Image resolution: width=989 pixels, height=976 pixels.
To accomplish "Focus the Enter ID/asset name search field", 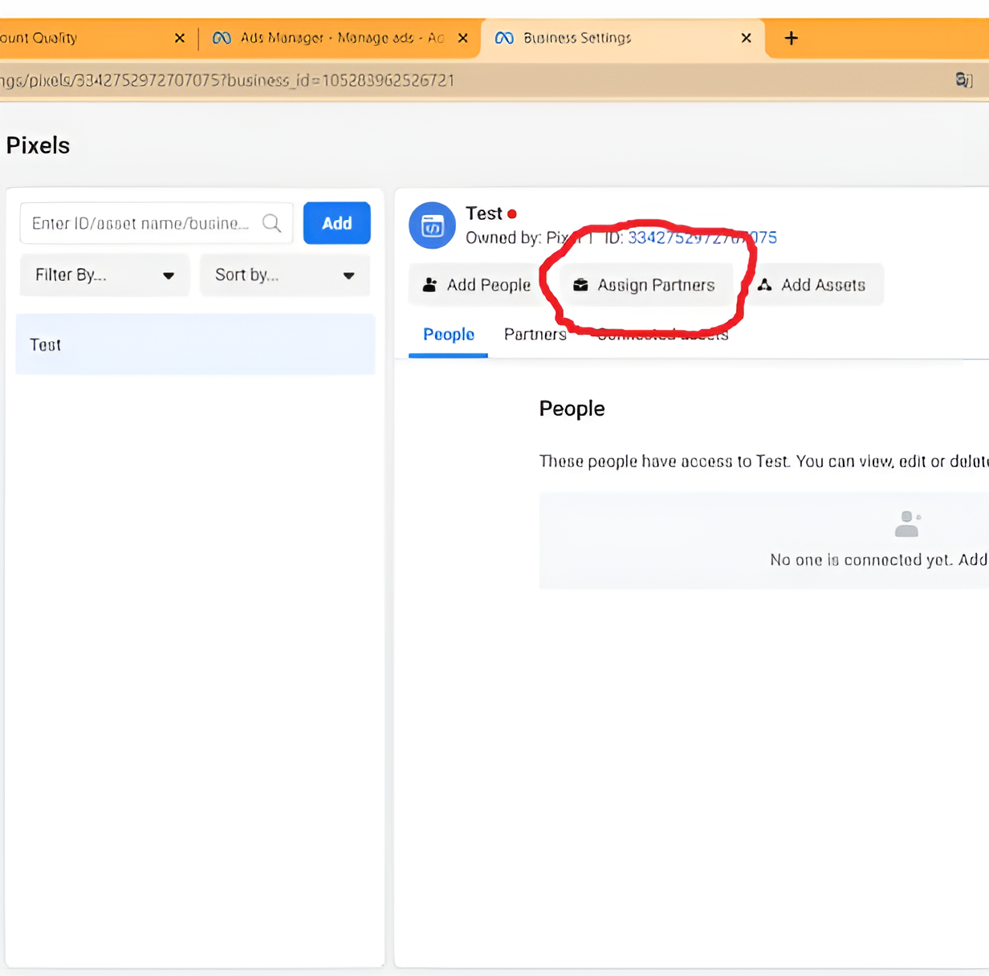I will 140,223.
